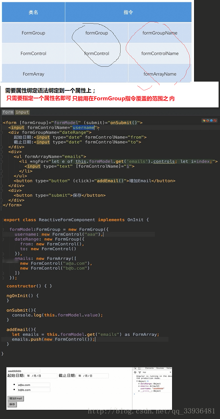Select the 'form' breadcrumb in editor
Image resolution: width=220 pixels, height=419 pixels.
(x=8, y=112)
